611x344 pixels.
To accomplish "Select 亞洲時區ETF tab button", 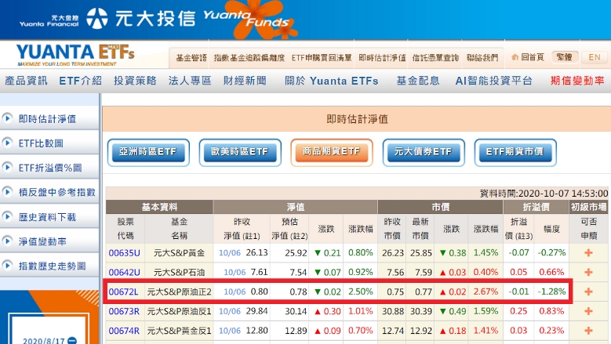I will (148, 152).
